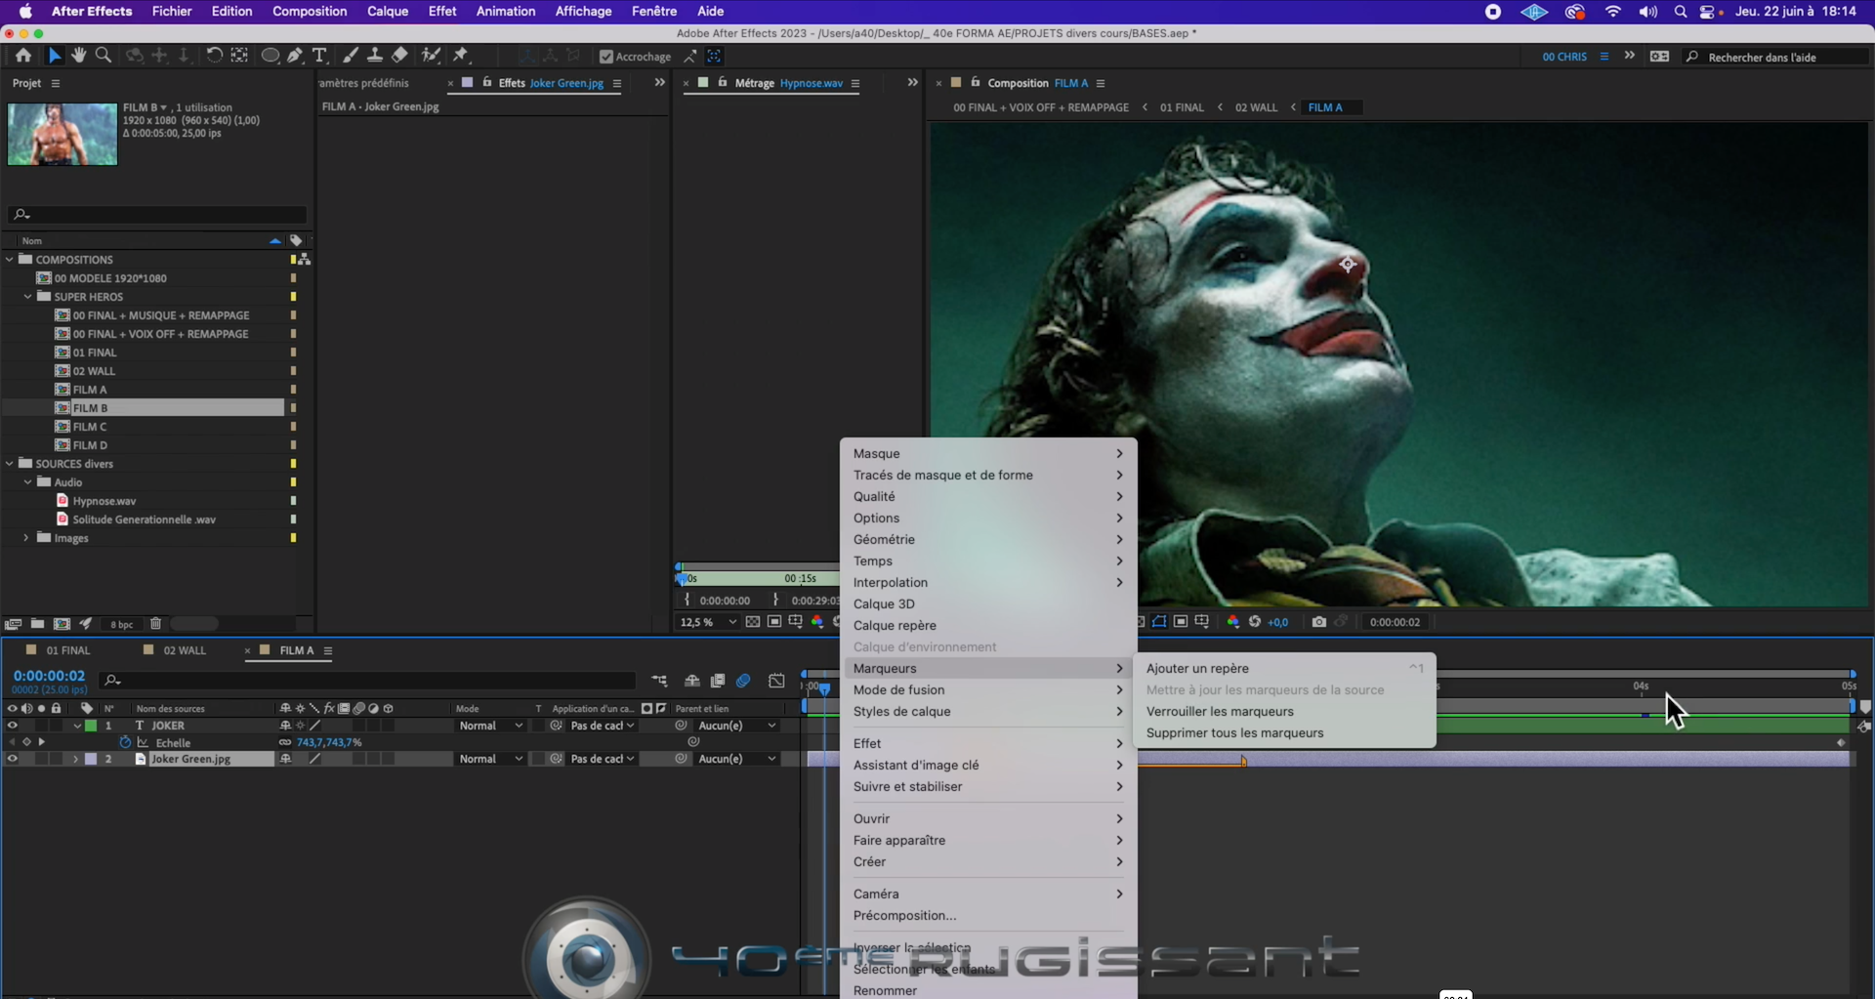Select the Text tool
This screenshot has width=1875, height=999.
[x=319, y=56]
